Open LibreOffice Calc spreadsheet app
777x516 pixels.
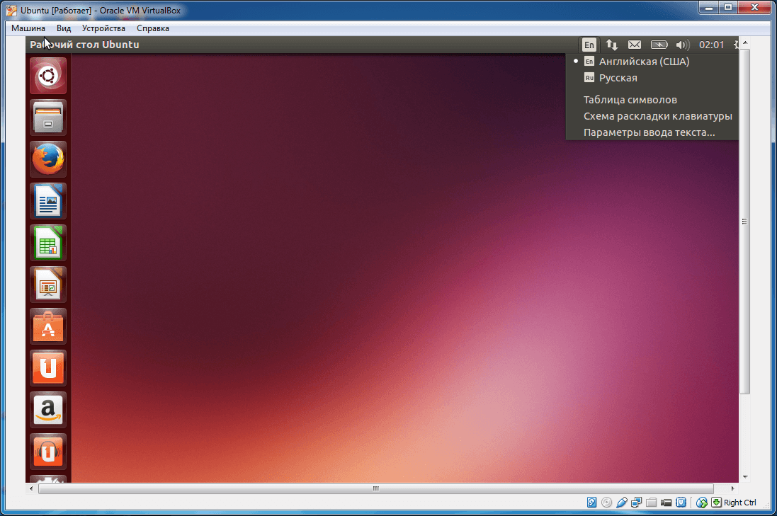[x=48, y=243]
